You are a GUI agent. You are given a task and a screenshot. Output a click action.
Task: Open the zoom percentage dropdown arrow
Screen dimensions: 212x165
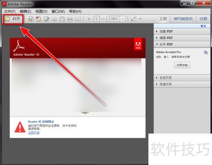pyautogui.click(x=123, y=19)
